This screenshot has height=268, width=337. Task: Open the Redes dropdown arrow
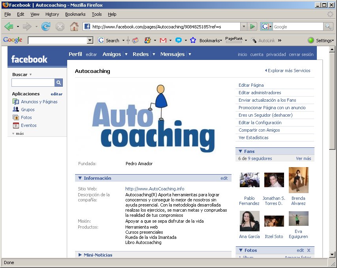pos(154,54)
